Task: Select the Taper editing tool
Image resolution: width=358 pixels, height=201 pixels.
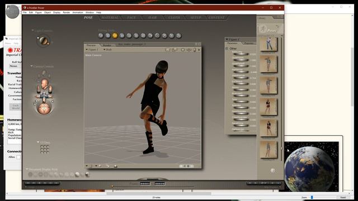Action: pyautogui.click(x=136, y=36)
